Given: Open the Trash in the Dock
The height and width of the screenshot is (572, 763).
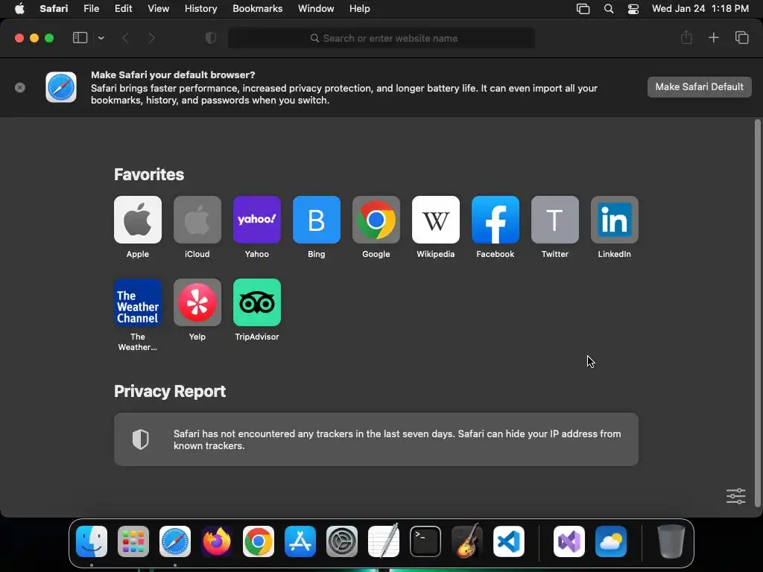Looking at the screenshot, I should [671, 541].
